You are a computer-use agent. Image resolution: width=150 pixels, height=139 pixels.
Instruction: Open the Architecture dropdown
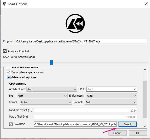[x=52, y=89]
